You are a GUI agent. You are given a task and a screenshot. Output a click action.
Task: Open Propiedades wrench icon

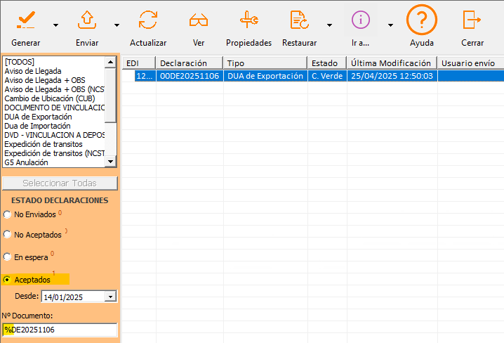[x=248, y=20]
